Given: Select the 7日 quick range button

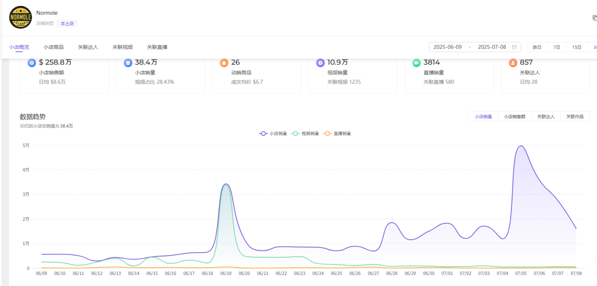Looking at the screenshot, I should [556, 47].
